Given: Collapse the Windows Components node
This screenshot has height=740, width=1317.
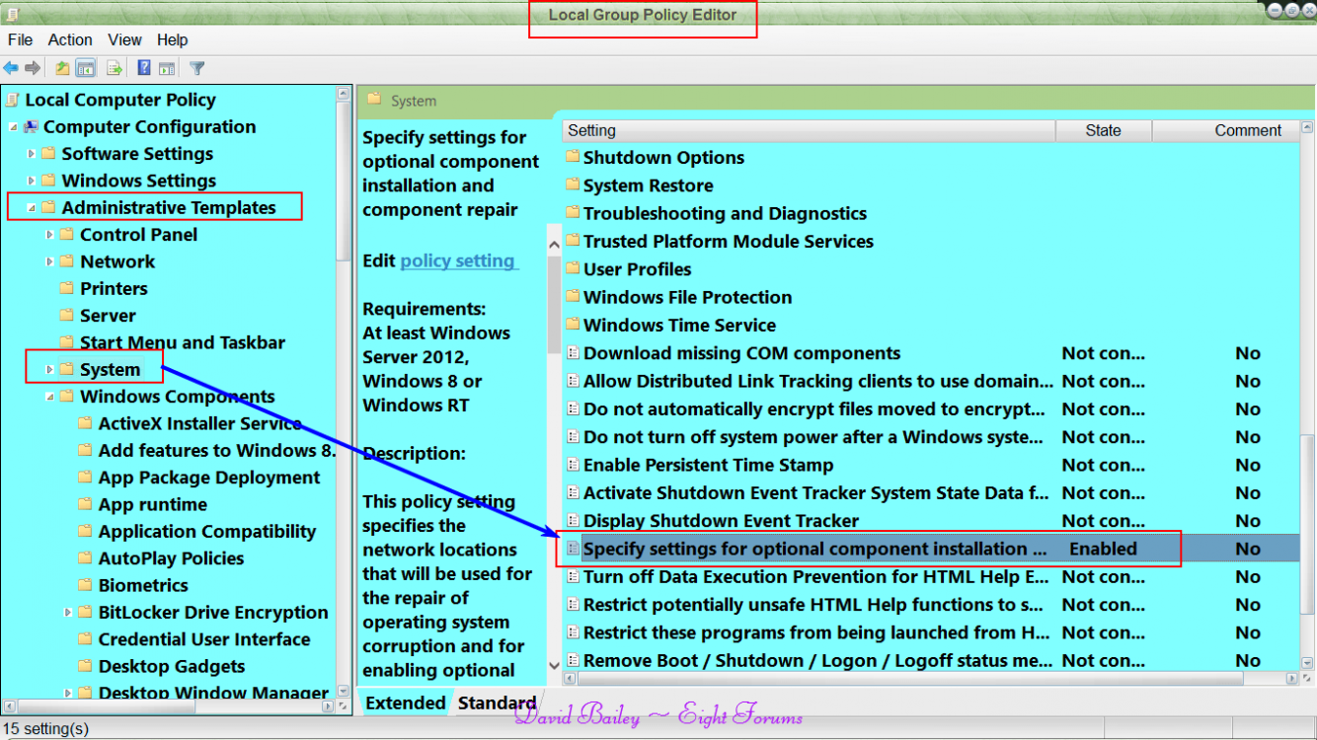Looking at the screenshot, I should 49,397.
